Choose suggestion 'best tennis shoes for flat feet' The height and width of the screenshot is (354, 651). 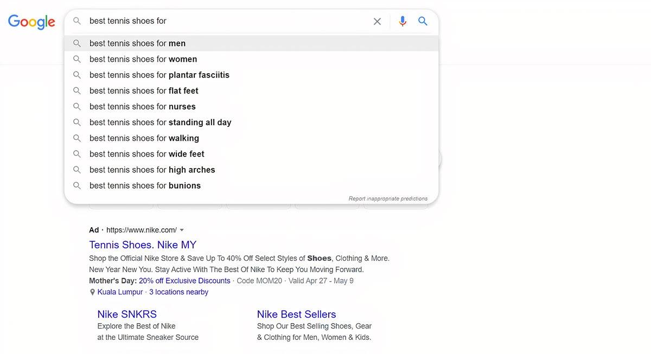click(144, 91)
